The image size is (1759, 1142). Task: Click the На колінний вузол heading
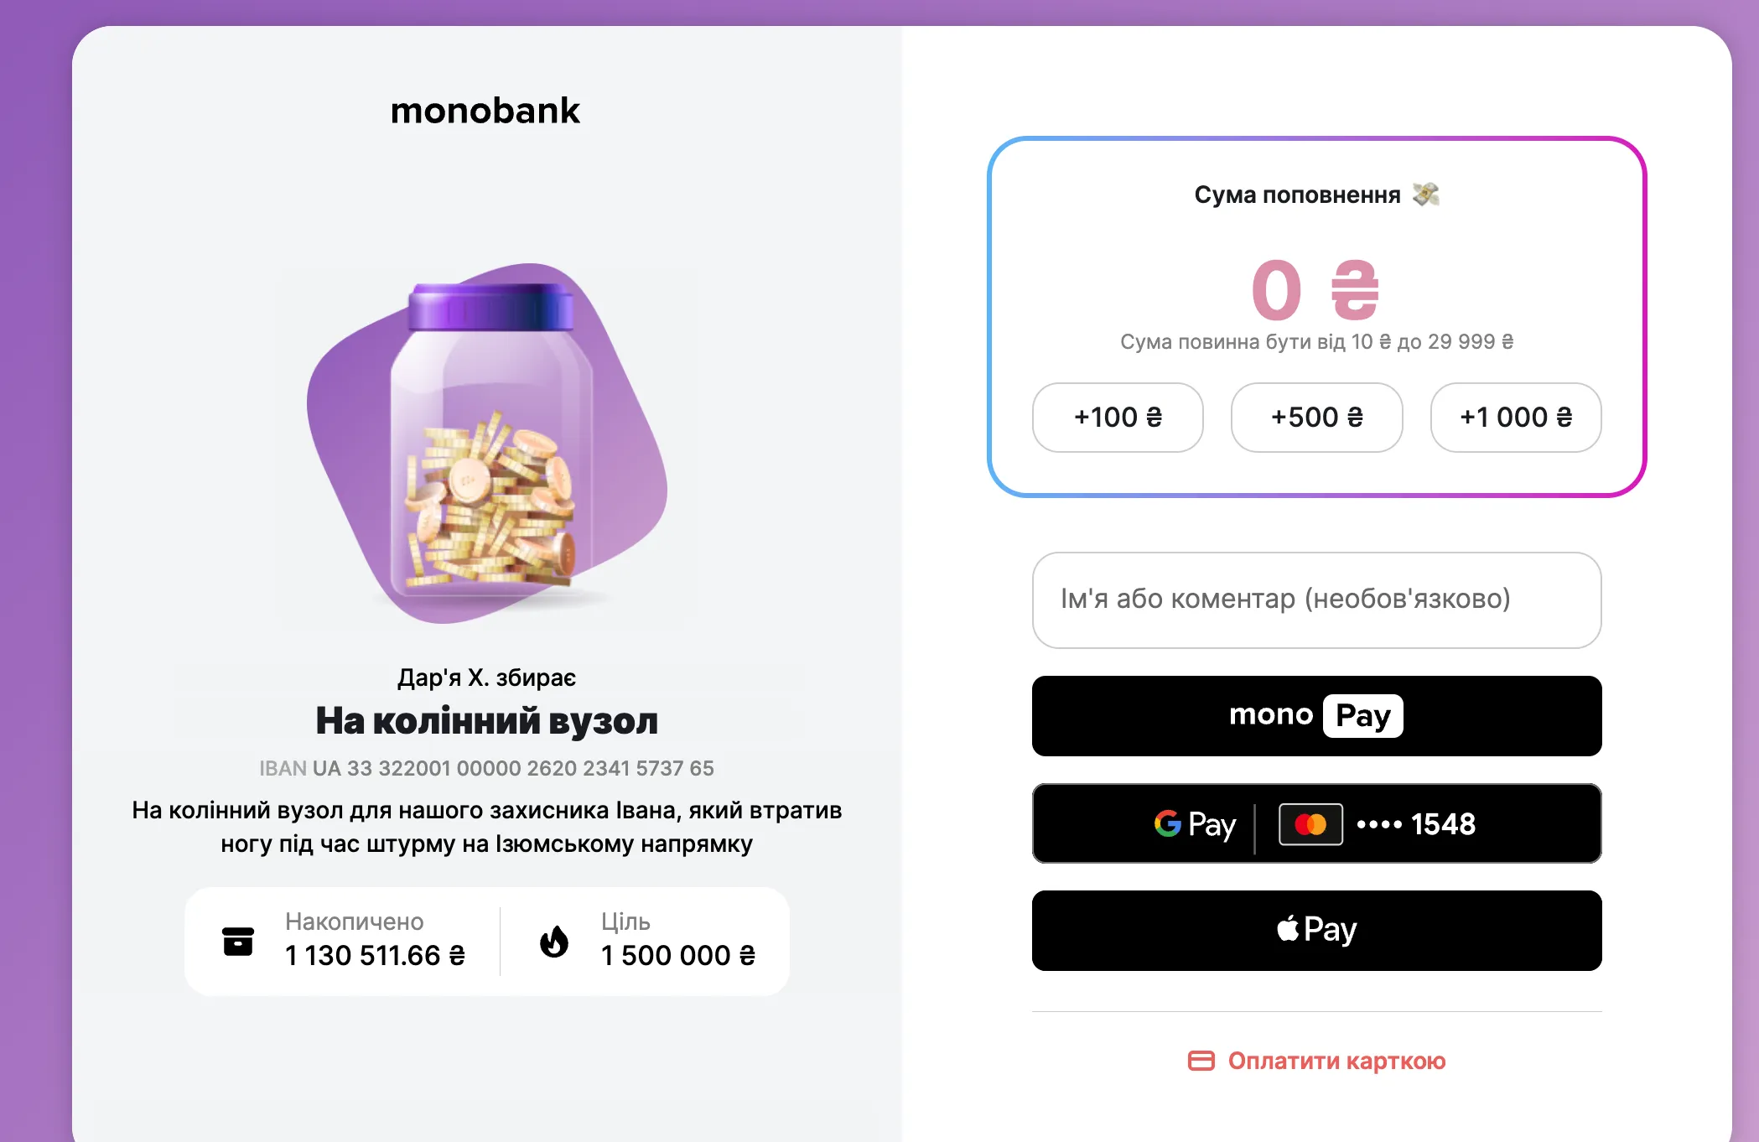(486, 721)
